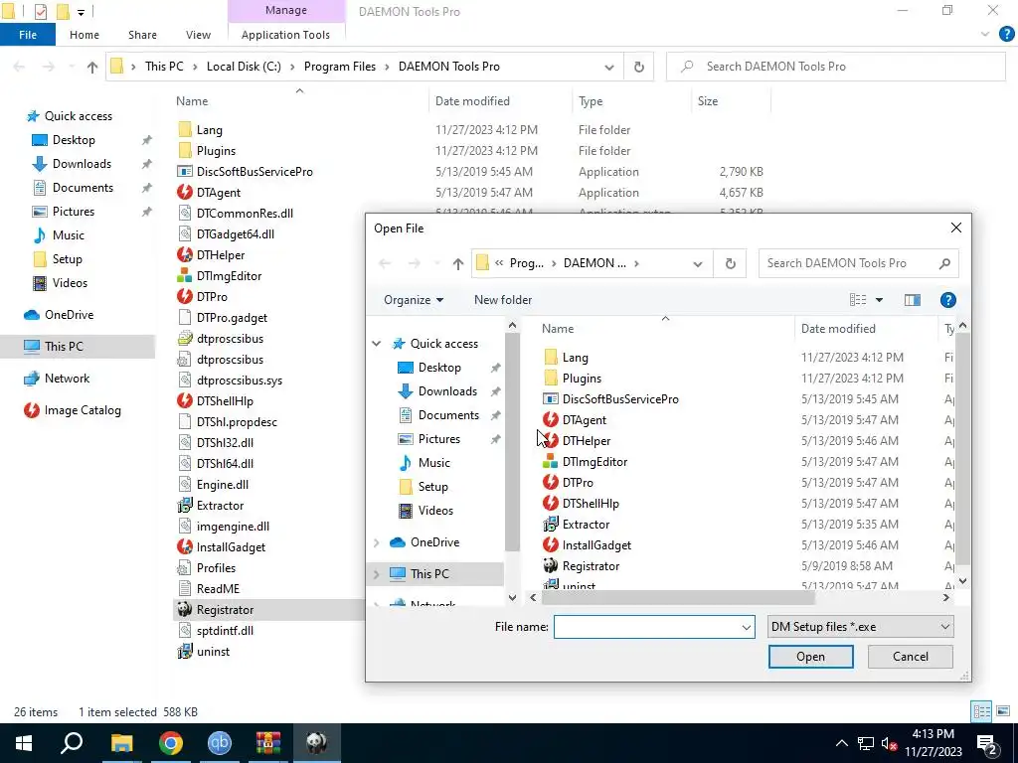Open the Organize dropdown menu
The height and width of the screenshot is (763, 1018).
414,300
